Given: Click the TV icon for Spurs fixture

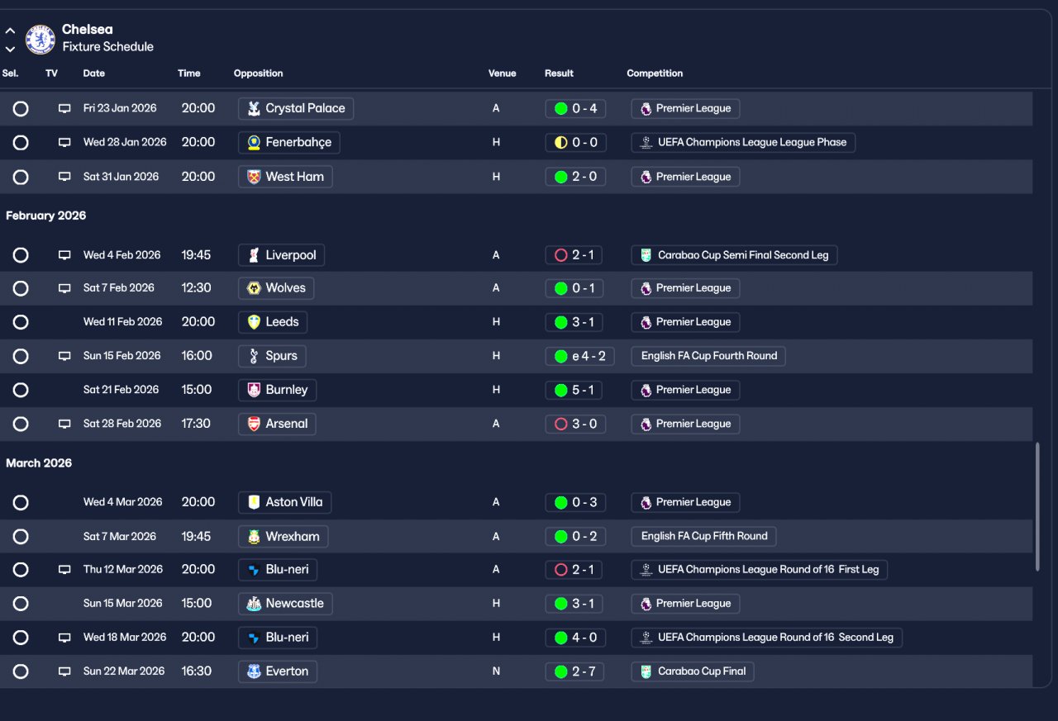Looking at the screenshot, I should [64, 356].
